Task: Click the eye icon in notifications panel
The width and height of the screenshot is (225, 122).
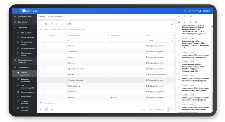Action: click(x=179, y=22)
